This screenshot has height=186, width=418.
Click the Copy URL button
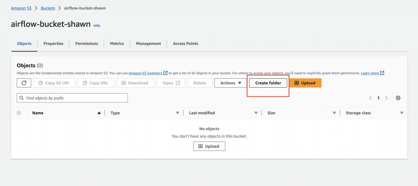[96, 83]
